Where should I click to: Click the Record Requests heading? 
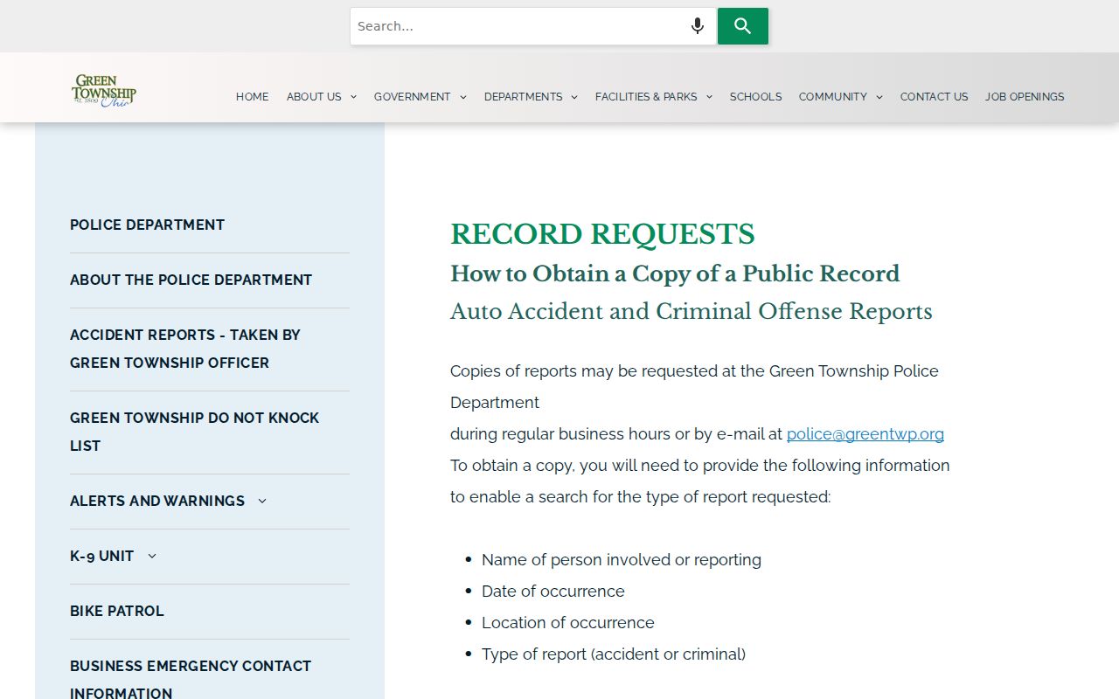point(602,234)
